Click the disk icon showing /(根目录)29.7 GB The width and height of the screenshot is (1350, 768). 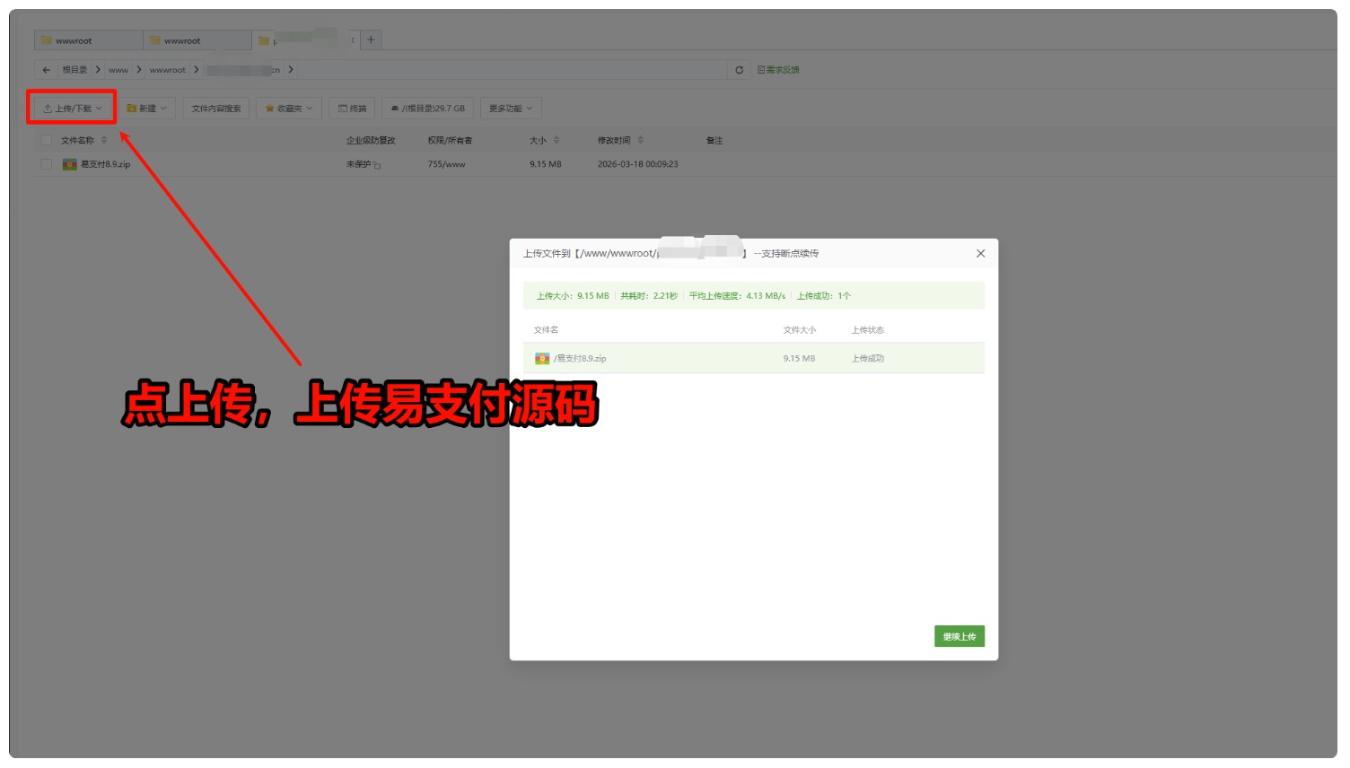tap(394, 108)
